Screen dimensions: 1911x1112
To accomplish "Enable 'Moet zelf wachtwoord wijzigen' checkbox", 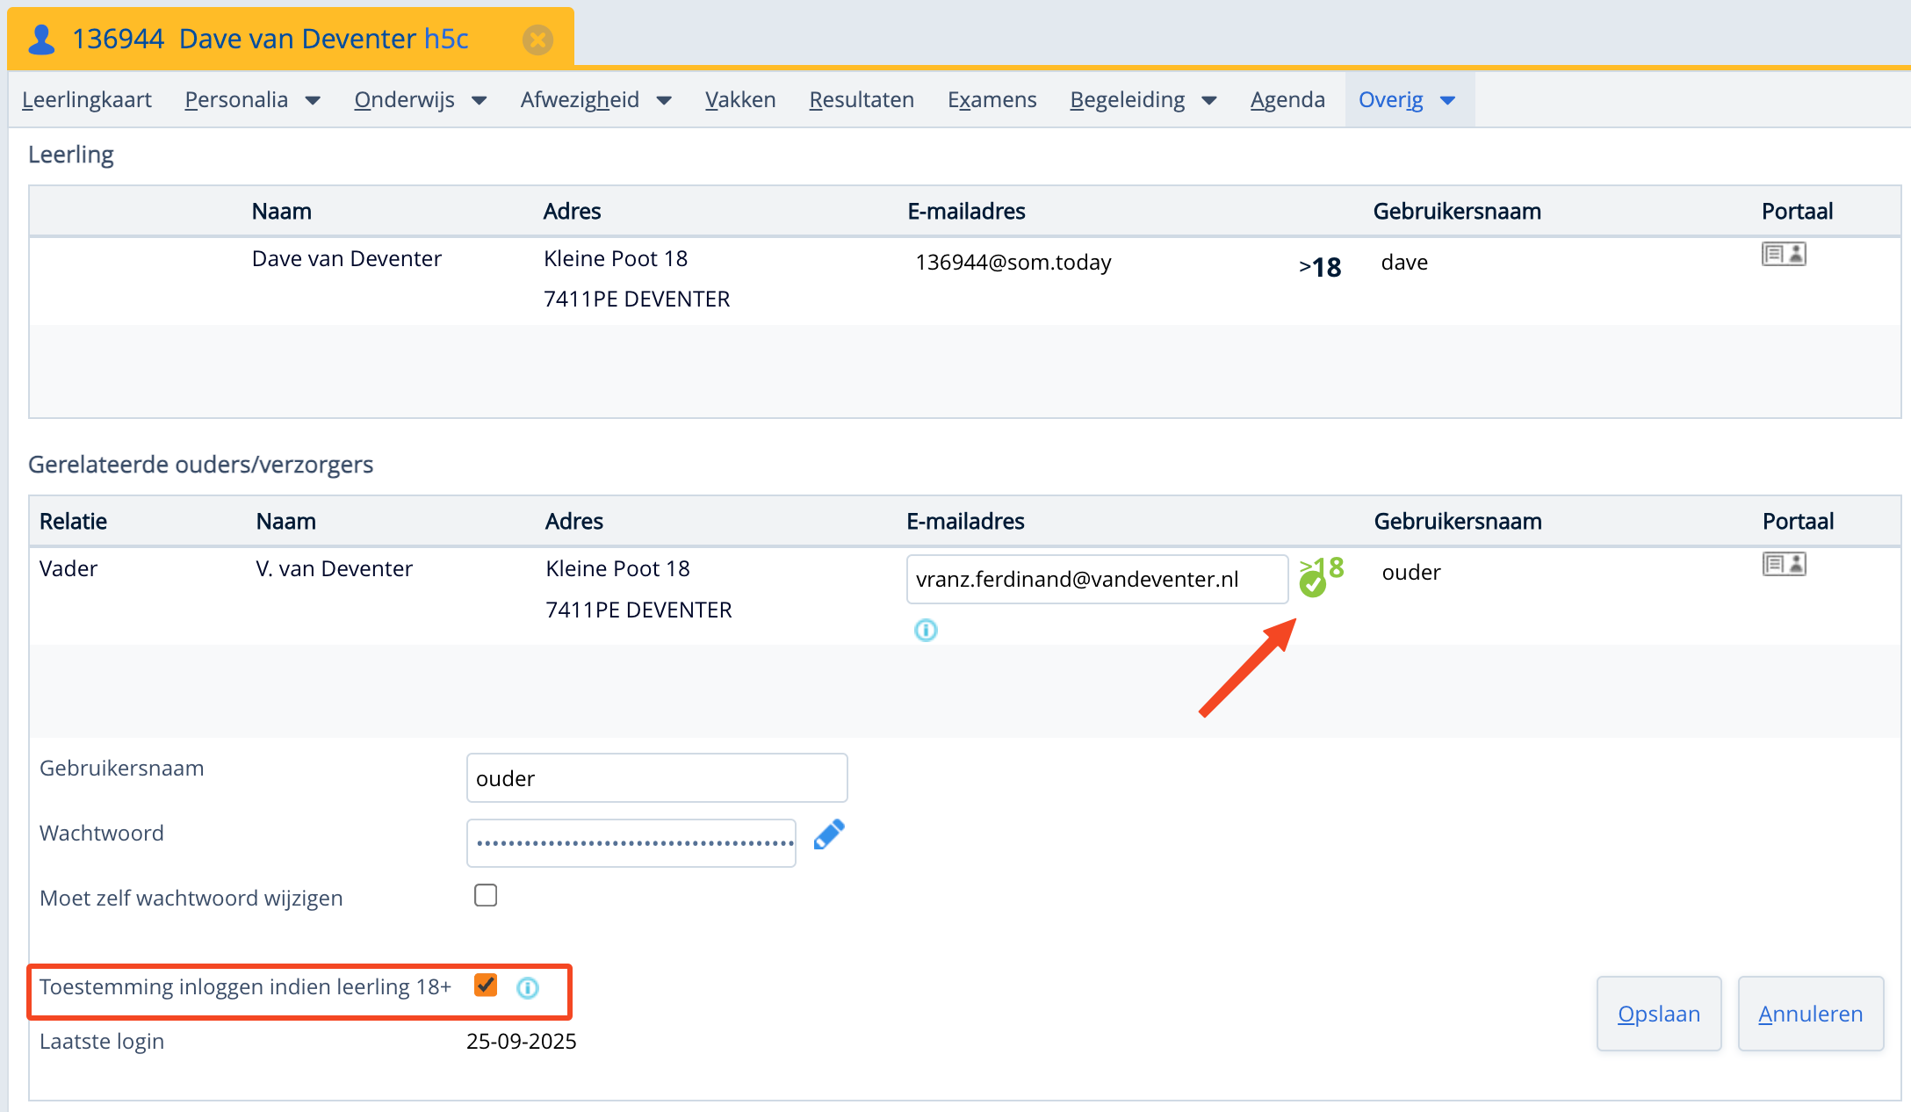I will pos(486,895).
